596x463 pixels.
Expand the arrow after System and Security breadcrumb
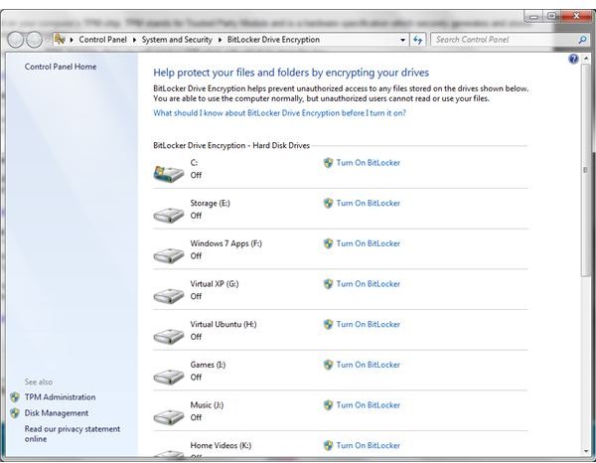click(x=220, y=40)
